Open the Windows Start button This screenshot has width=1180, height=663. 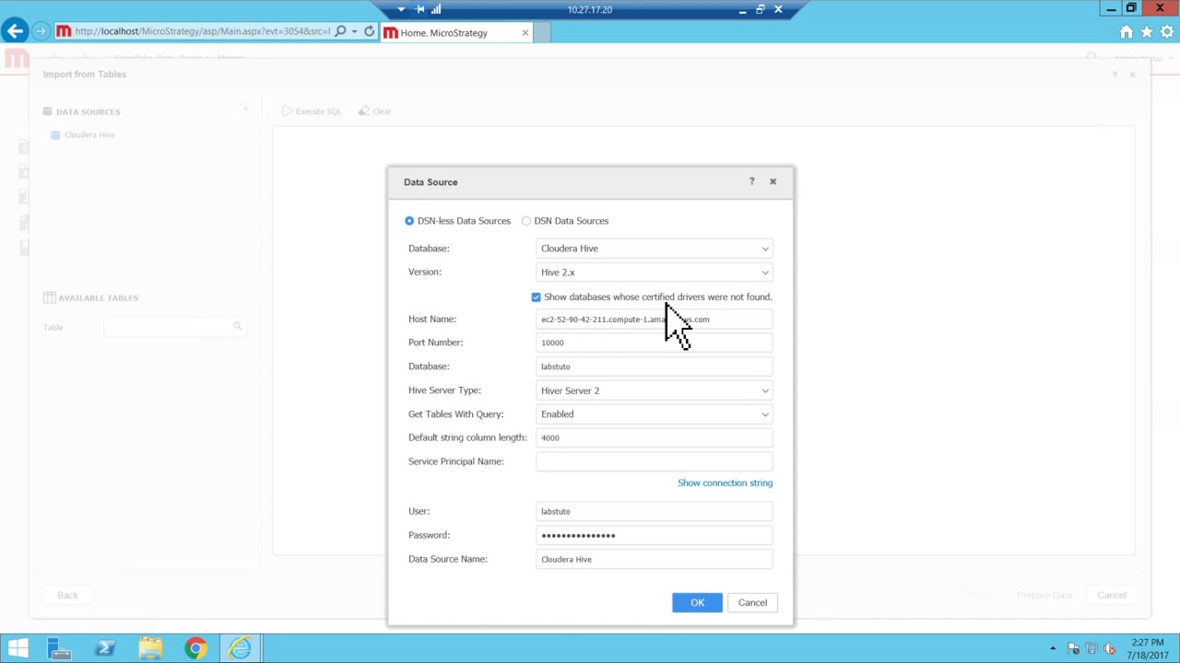[18, 648]
